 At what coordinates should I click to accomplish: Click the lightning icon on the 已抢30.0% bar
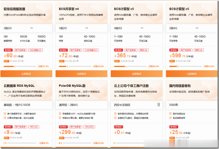(178, 66)
